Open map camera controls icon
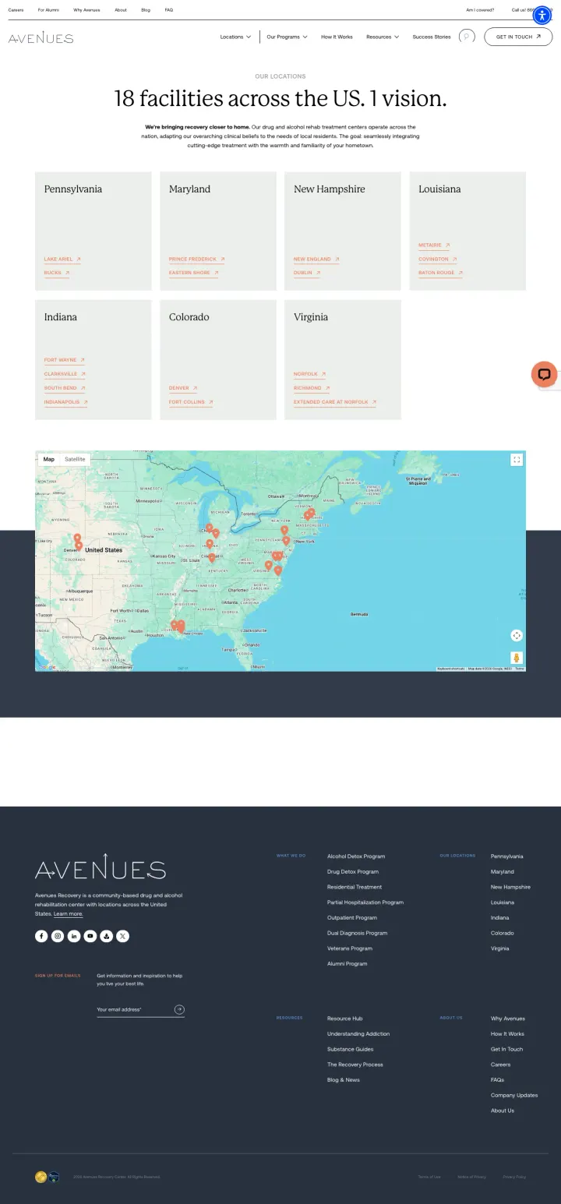 tap(517, 635)
